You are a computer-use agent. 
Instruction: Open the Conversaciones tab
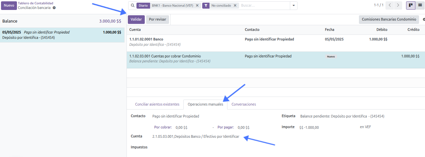click(x=244, y=104)
